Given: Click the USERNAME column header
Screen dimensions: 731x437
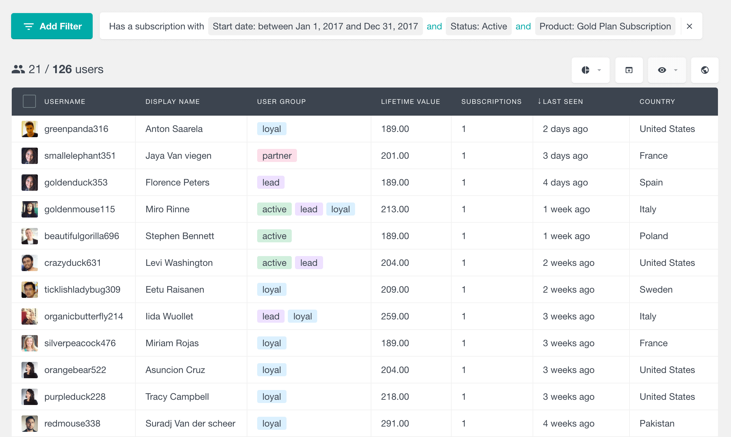Looking at the screenshot, I should (x=64, y=102).
